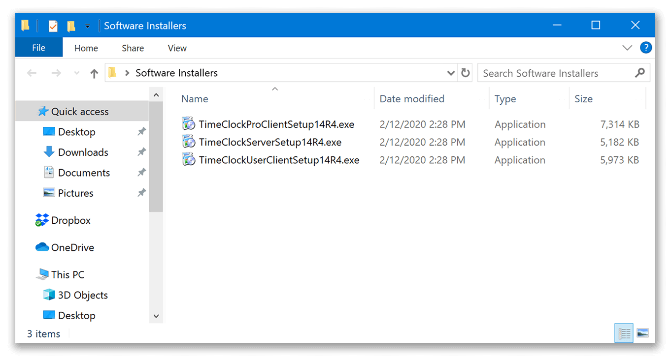Click the Dropbox logo icon
The width and height of the screenshot is (672, 358).
click(x=42, y=220)
